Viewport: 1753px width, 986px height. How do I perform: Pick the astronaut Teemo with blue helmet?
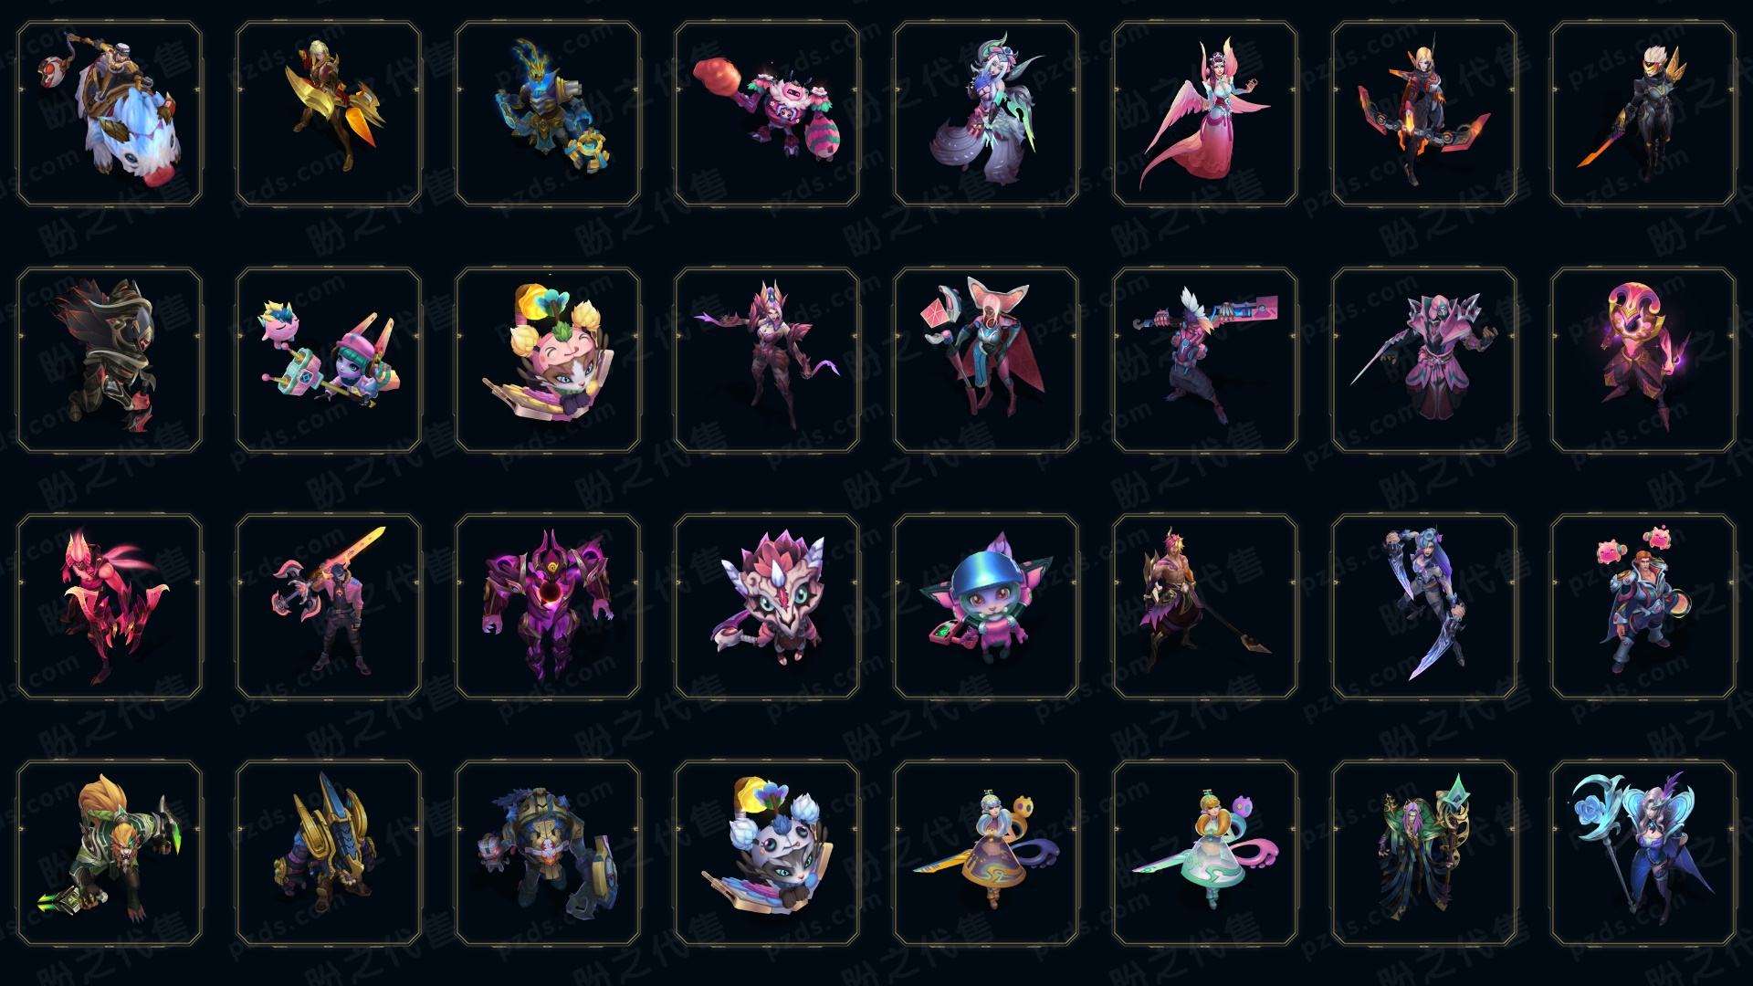coord(986,606)
